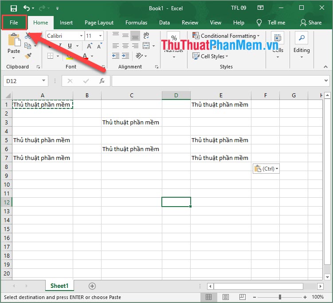Decrease indent in Alignment group

coord(116,56)
